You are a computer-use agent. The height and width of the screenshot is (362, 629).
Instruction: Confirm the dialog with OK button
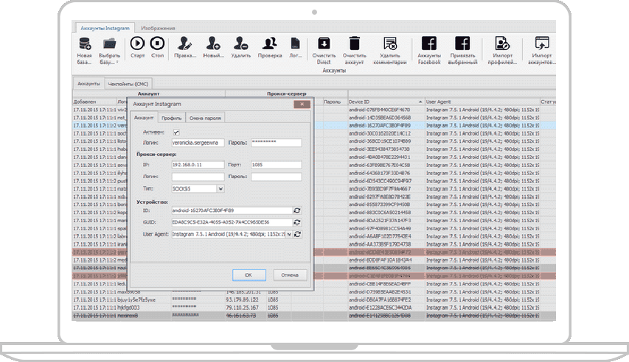click(249, 274)
